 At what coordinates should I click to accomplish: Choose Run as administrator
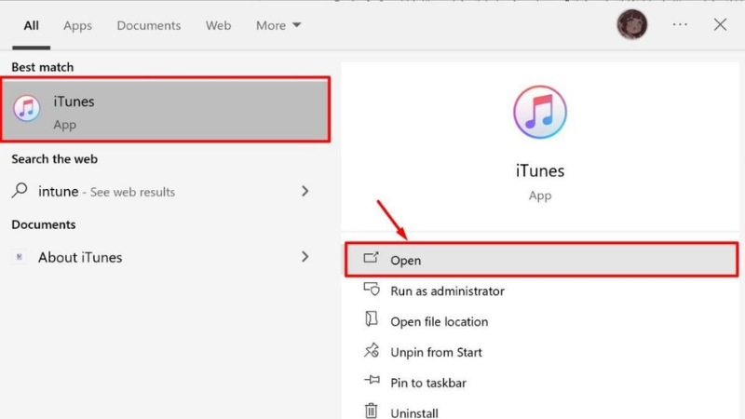447,291
